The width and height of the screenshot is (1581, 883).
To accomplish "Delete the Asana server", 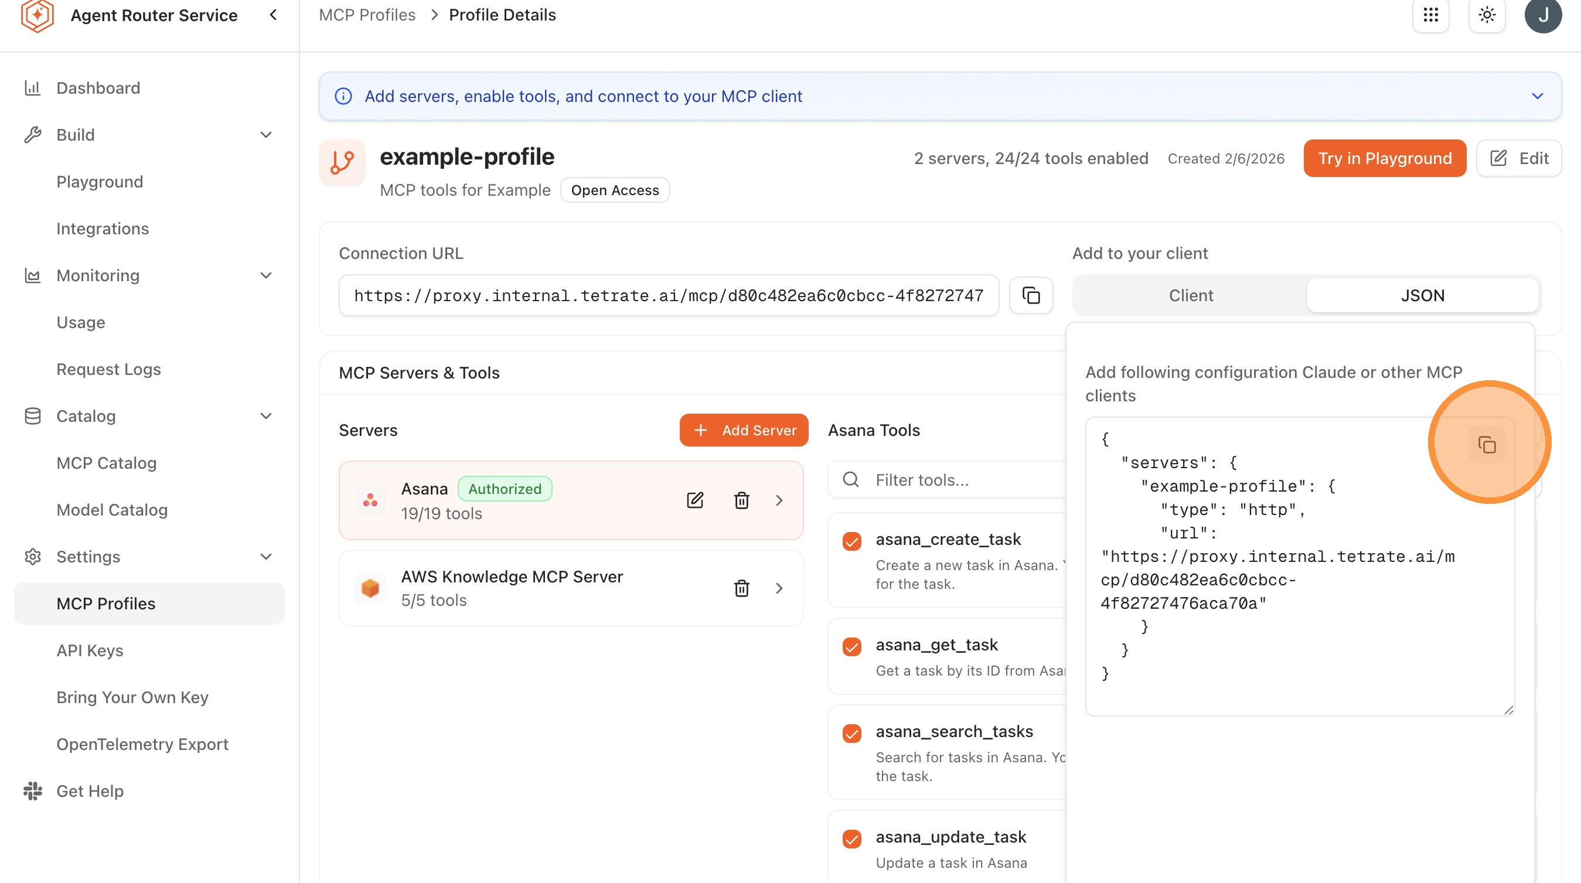I will (x=741, y=500).
